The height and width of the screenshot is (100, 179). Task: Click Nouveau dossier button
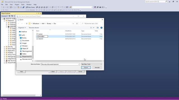(x=34, y=28)
